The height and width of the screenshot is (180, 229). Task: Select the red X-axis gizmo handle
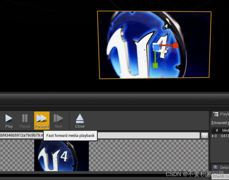point(175,46)
